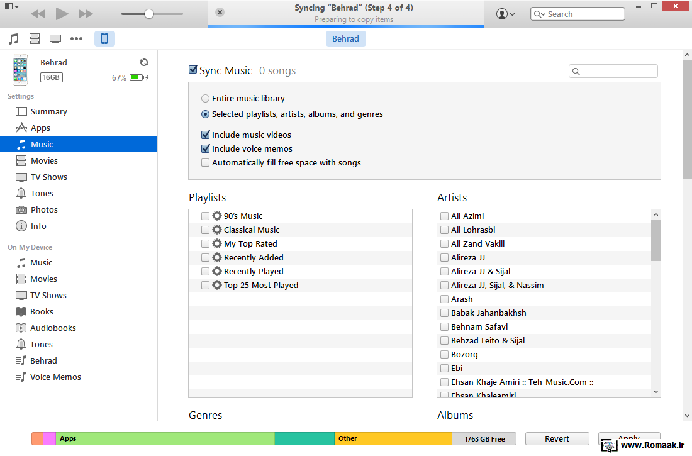Open the Summary settings page
The image size is (692, 456).
[79, 112]
